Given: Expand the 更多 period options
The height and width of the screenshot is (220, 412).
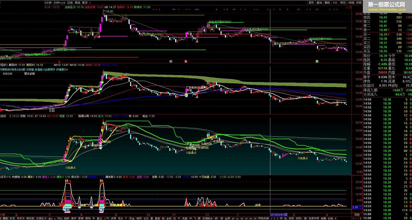Looking at the screenshot, I should click(x=85, y=2).
